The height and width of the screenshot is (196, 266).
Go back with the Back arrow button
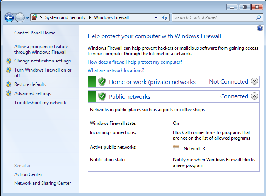tap(9, 17)
